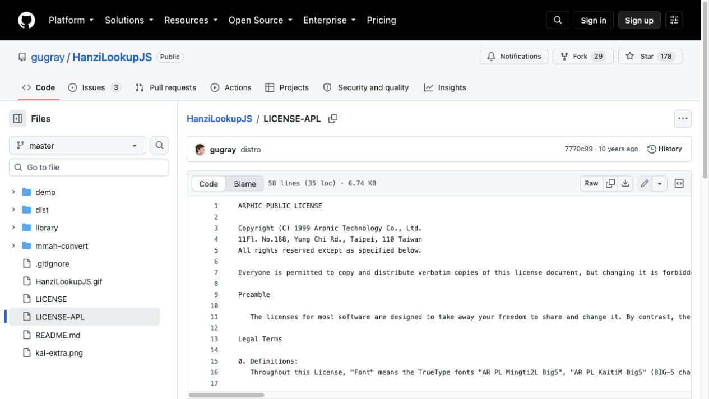
Task: Copy raw file contents icon
Action: (x=610, y=183)
